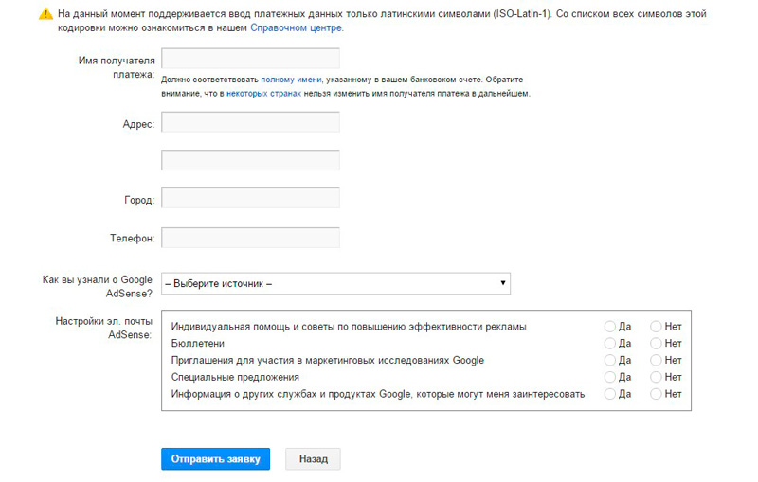Focus the Телефон input field

point(250,237)
